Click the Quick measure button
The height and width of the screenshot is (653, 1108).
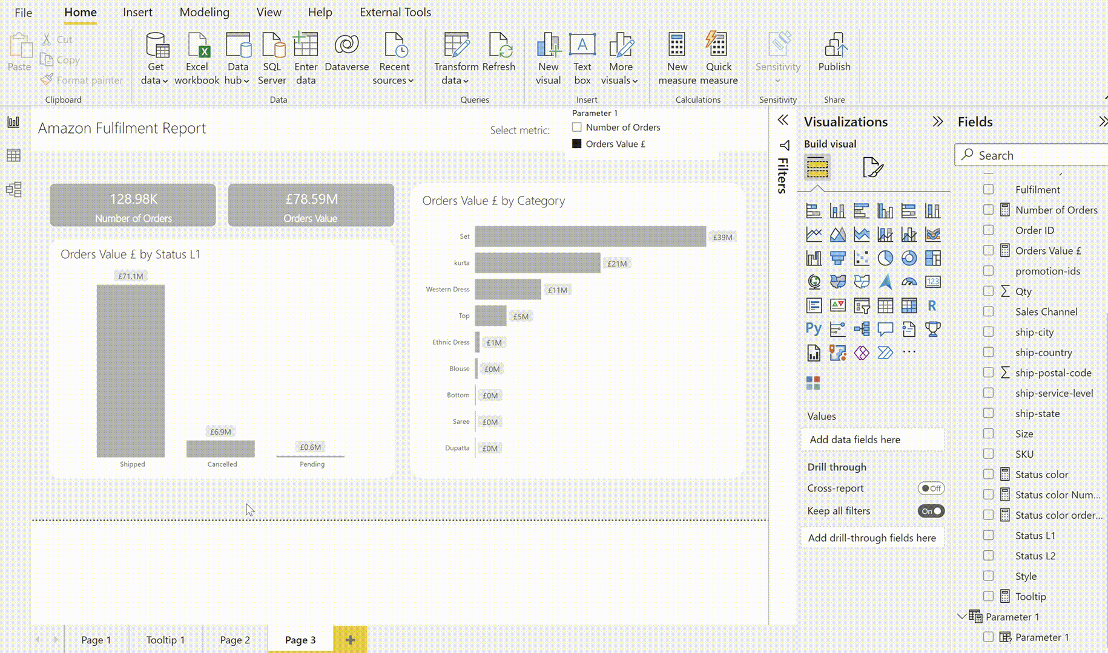719,59
